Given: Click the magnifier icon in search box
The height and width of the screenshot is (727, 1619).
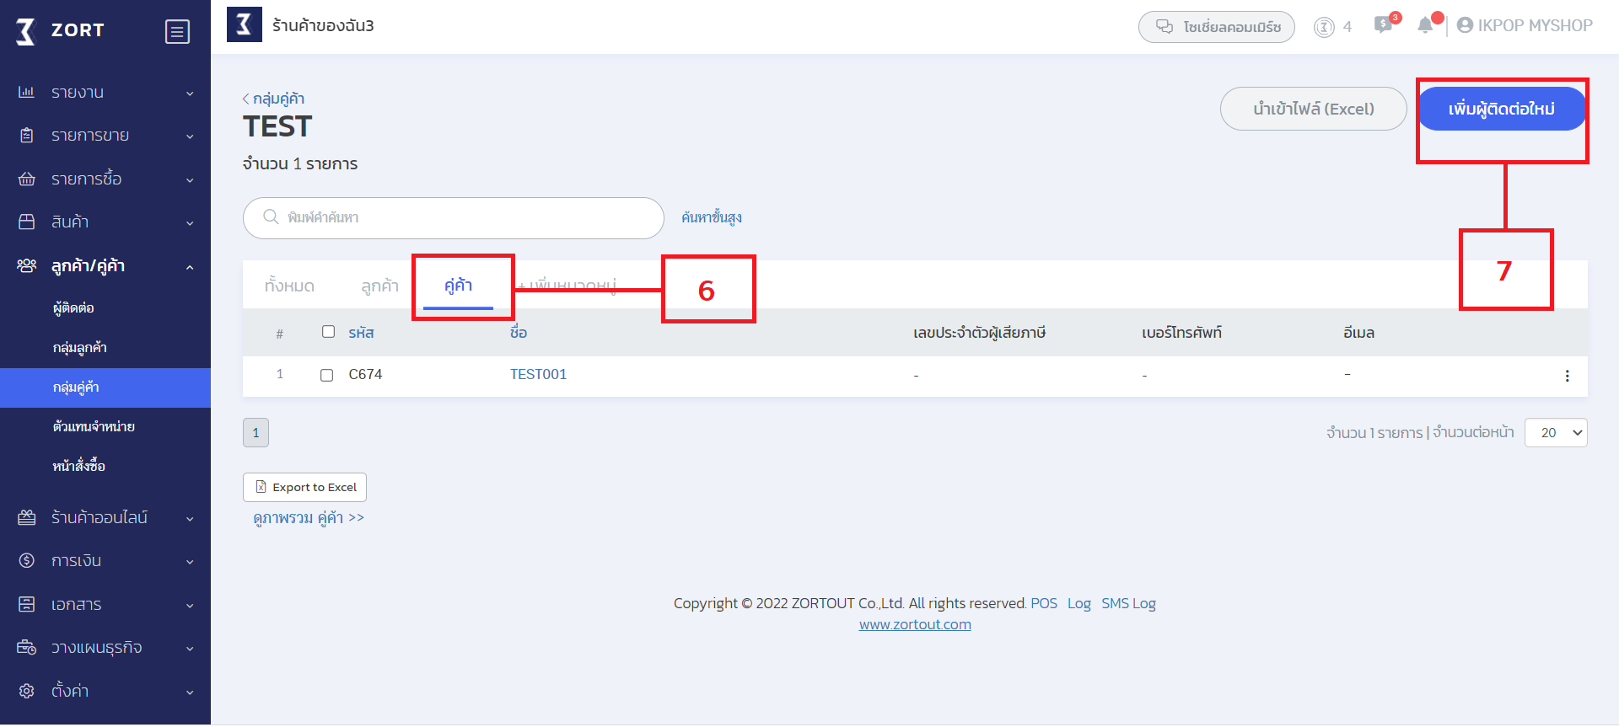Looking at the screenshot, I should pos(271,217).
